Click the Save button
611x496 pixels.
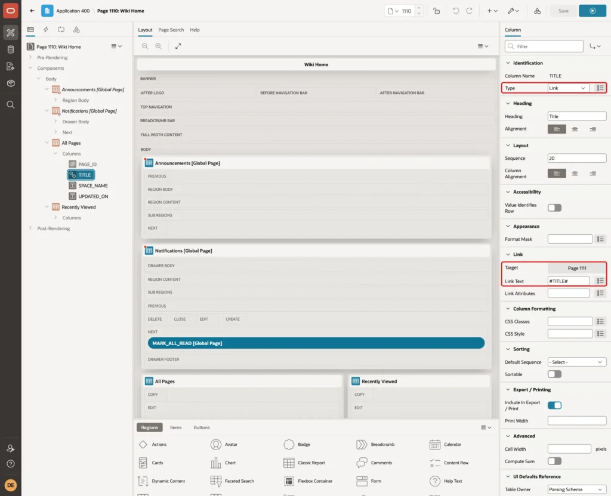pos(563,11)
